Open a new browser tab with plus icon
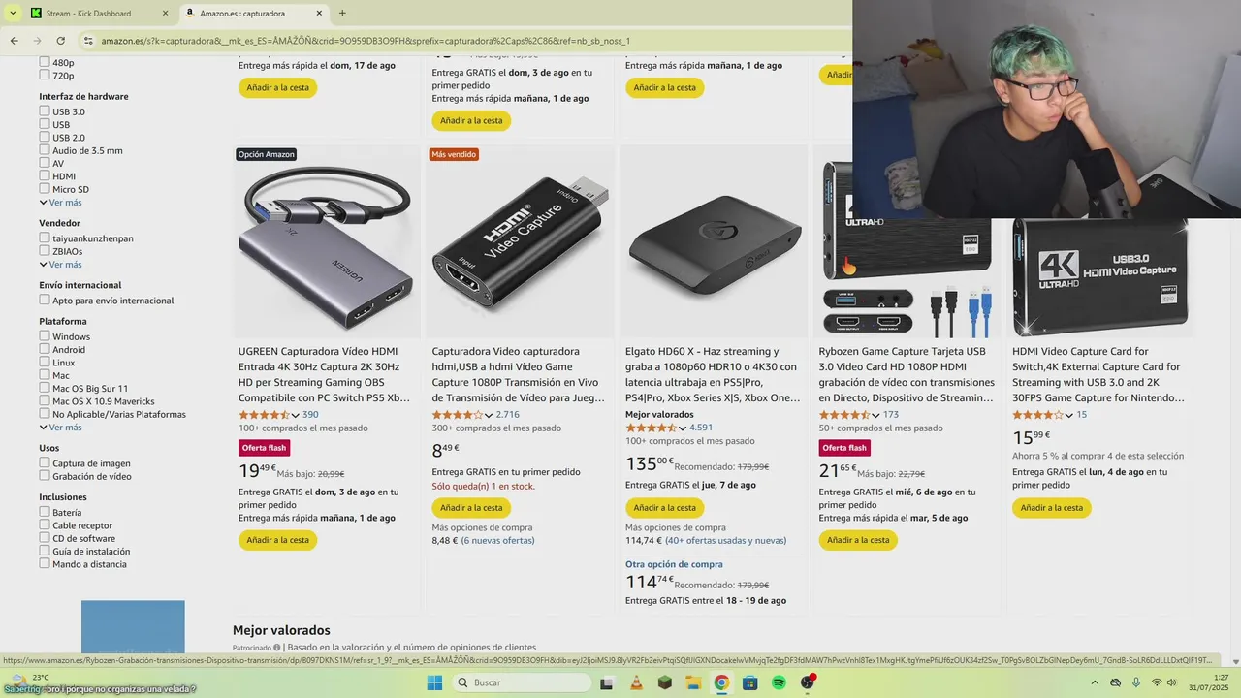This screenshot has width=1241, height=698. [x=342, y=14]
